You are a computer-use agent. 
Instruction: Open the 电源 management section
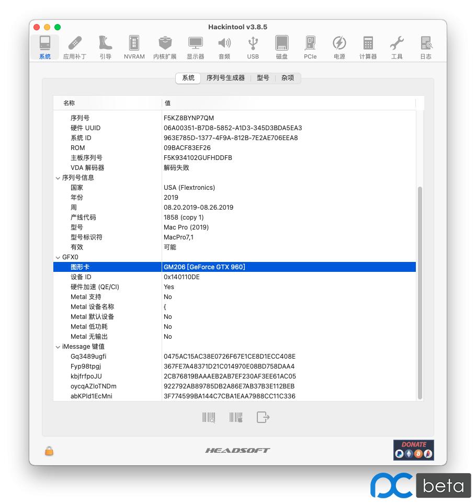click(339, 47)
